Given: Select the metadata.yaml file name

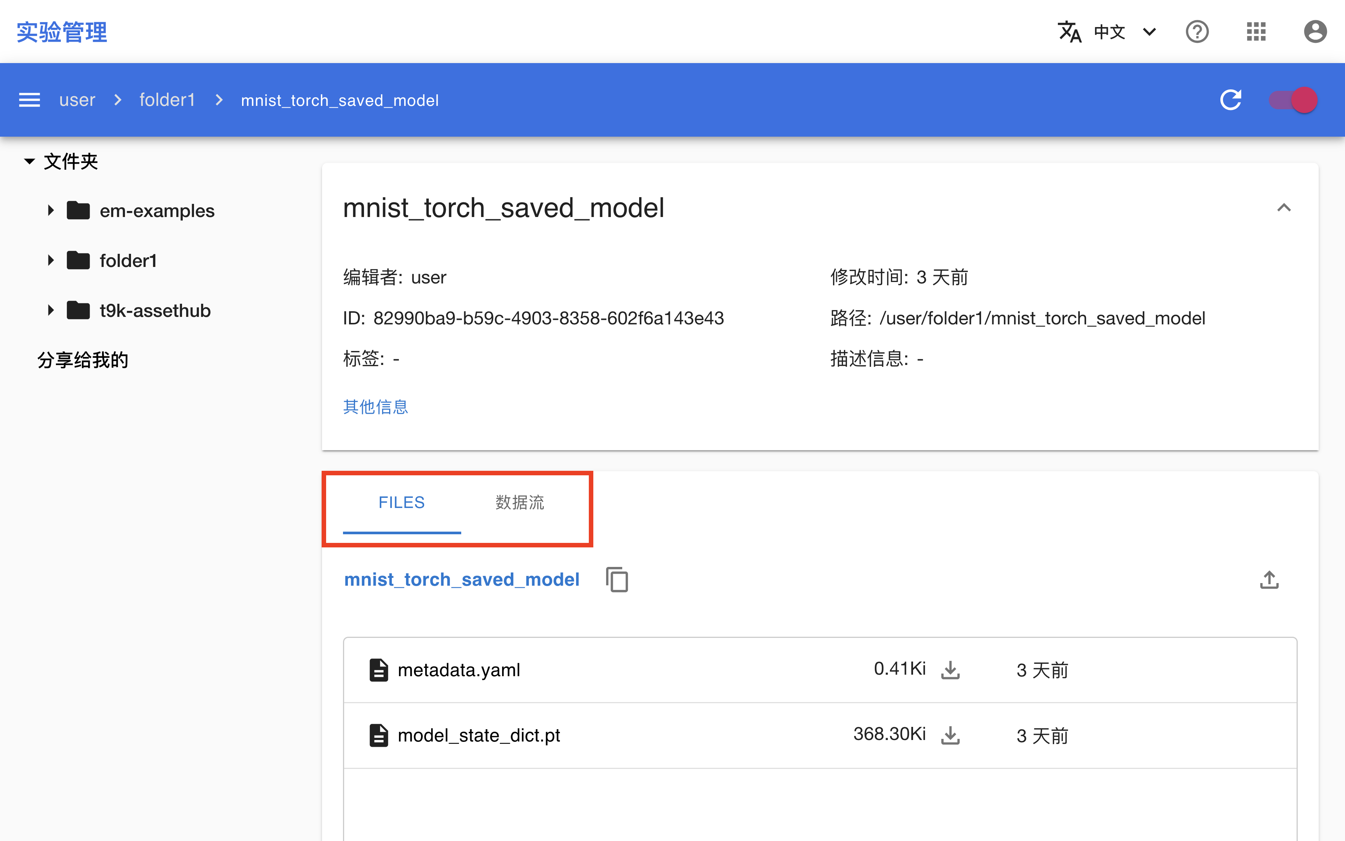Looking at the screenshot, I should pos(459,670).
